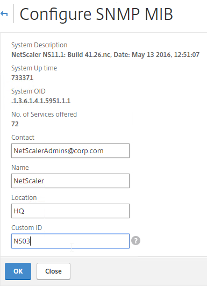207x287 pixels.
Task: Select the NetScaler NS11.1 build description text
Action: click(105, 55)
